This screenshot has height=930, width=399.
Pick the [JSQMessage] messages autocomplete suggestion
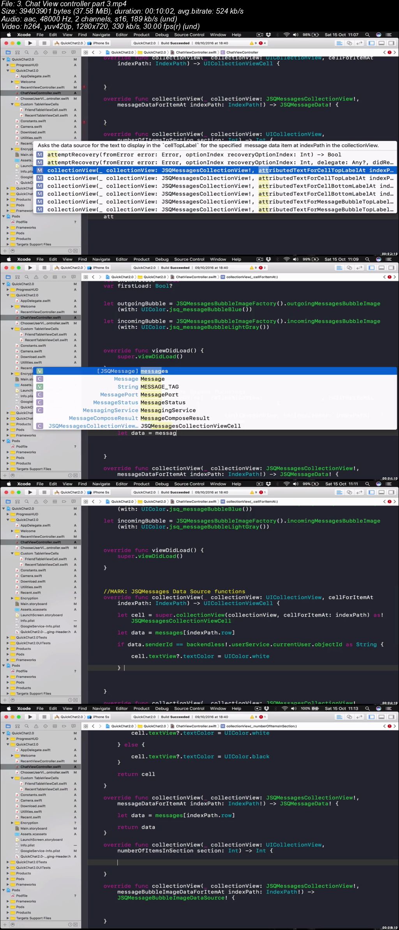215,371
